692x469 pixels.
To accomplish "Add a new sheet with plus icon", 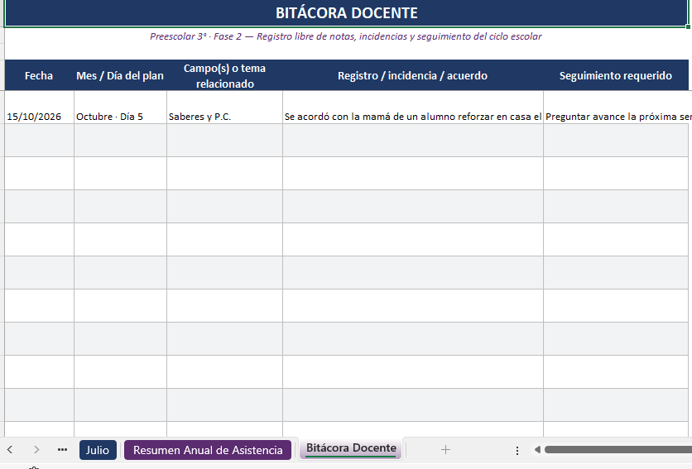I will point(445,450).
